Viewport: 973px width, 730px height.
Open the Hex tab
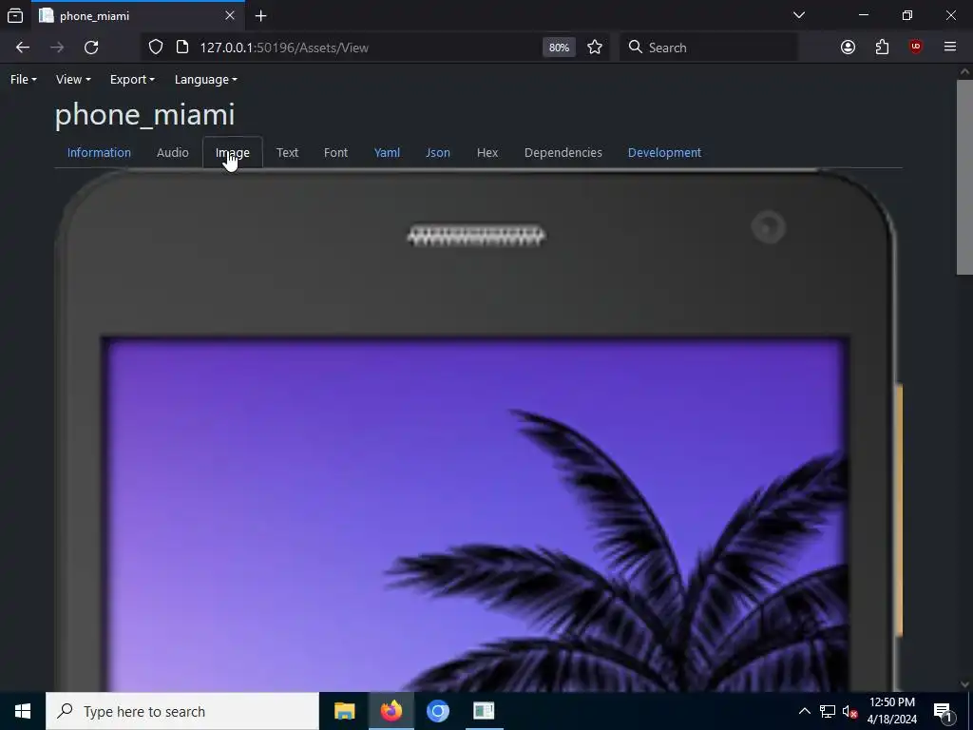487,153
